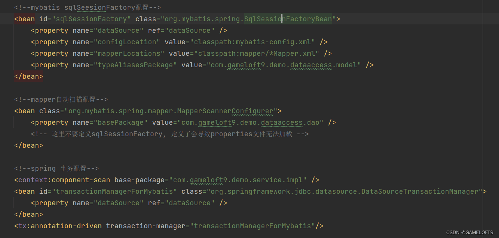Click value "com.gameloft9.demo.service.impl"

238,180
